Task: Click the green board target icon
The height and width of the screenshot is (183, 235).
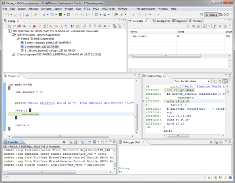Action: 60,15
